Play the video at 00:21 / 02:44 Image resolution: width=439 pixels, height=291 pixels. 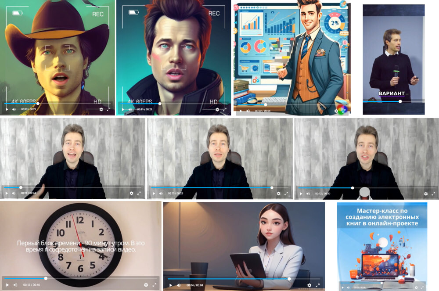[x=7, y=194]
